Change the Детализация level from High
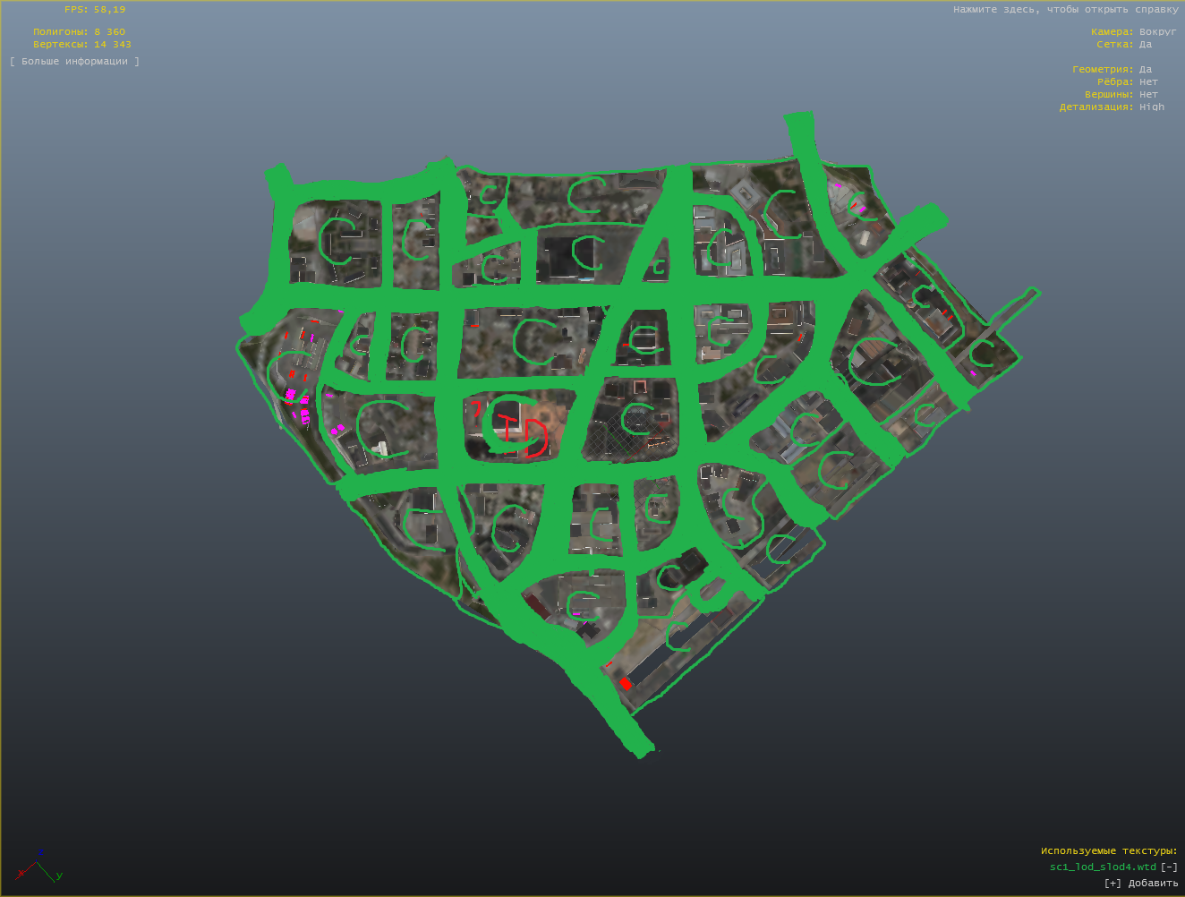Viewport: 1185px width, 897px height. point(1152,107)
